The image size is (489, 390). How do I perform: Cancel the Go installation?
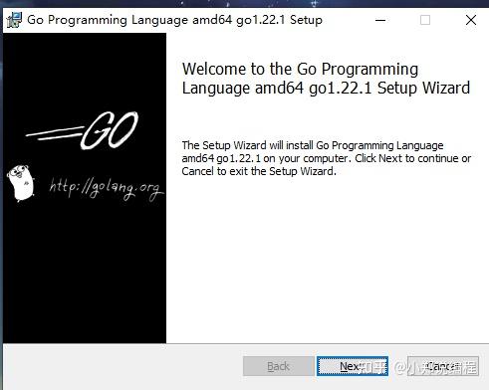(443, 366)
